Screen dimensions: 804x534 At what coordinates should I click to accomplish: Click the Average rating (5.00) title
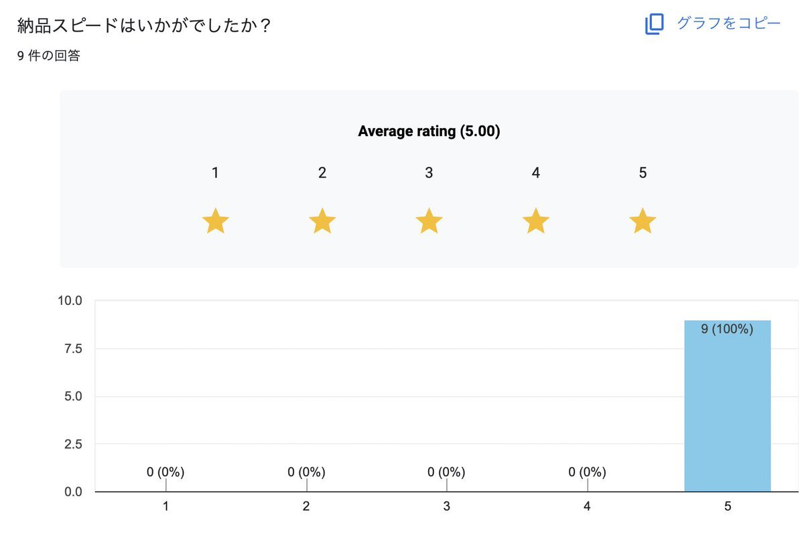tap(429, 131)
